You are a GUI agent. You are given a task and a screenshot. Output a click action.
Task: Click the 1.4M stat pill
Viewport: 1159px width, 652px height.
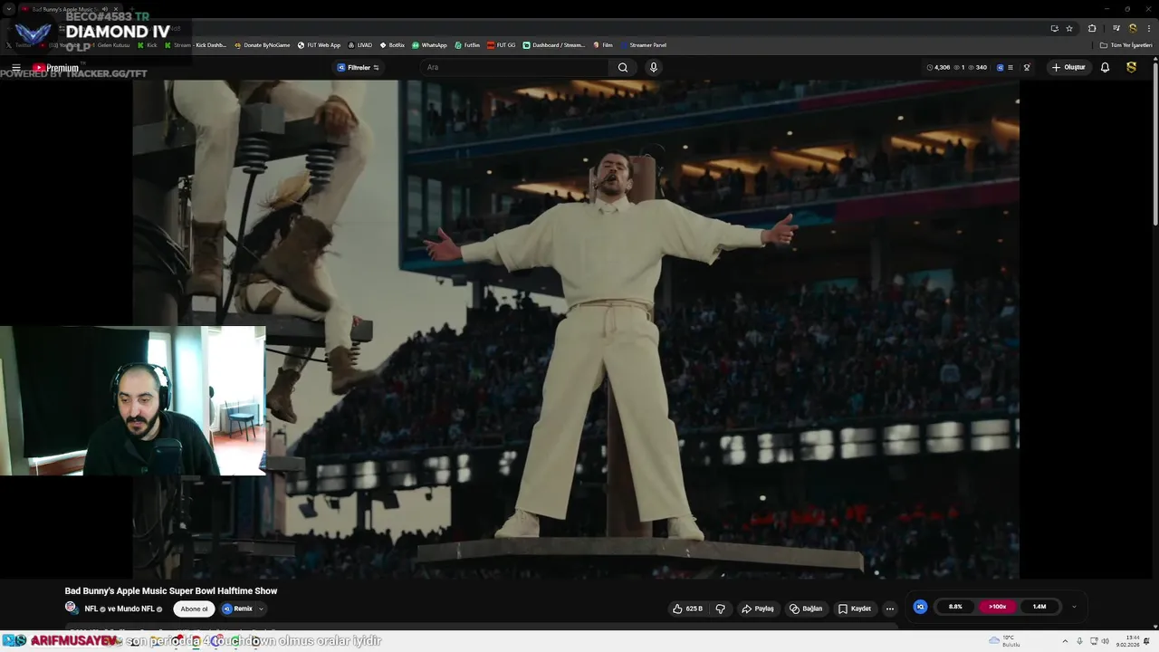pos(1039,607)
